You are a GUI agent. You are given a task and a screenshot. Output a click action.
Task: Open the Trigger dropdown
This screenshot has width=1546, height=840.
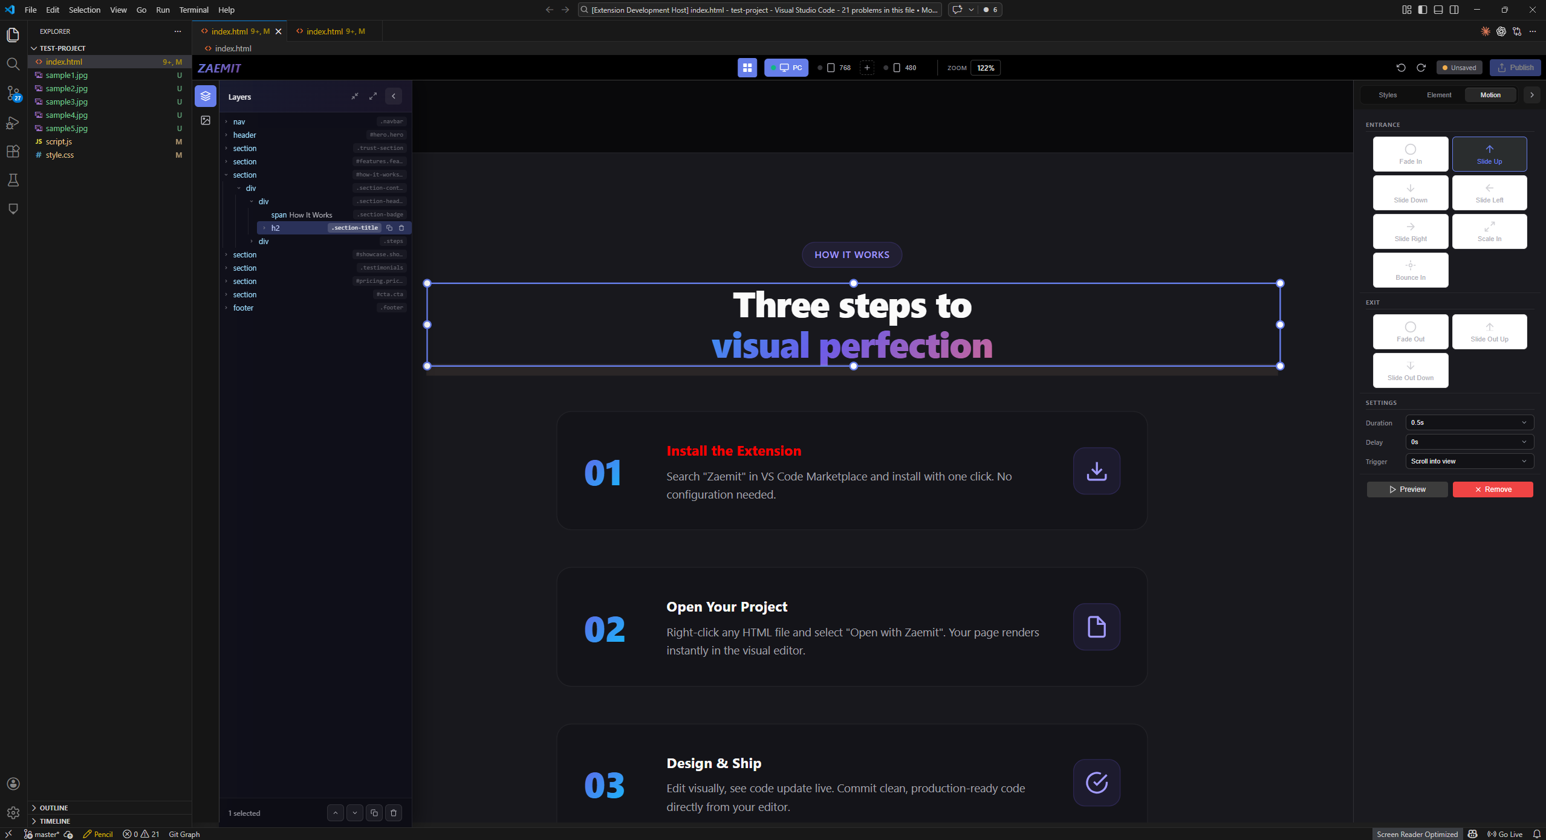[x=1469, y=461]
